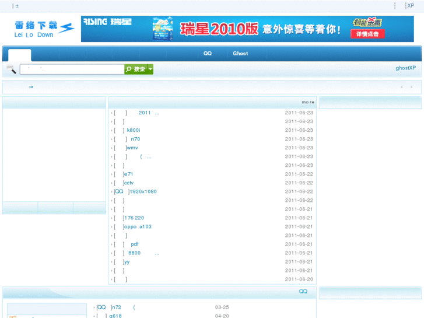Open the g618 article in lower section
The height and width of the screenshot is (318, 424).
click(115, 316)
